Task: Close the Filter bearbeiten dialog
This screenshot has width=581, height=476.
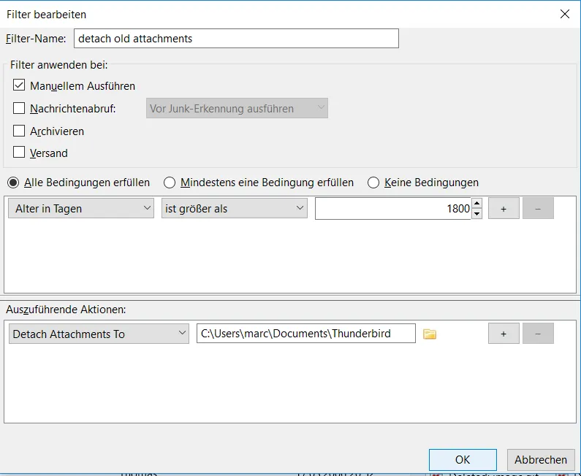Action: click(565, 14)
